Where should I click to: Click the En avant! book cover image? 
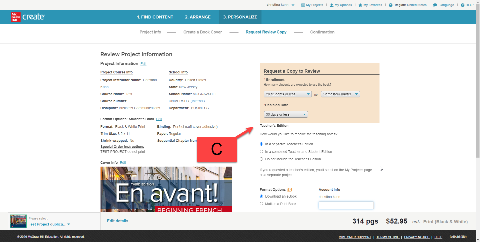pos(166,189)
